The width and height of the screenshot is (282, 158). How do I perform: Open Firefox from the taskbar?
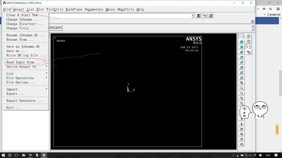(30, 155)
